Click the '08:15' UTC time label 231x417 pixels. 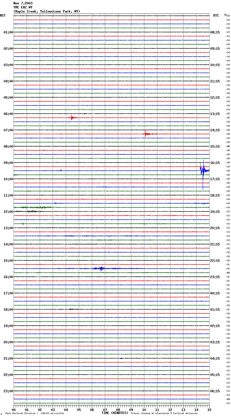215,32
